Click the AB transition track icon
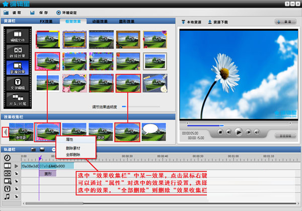This screenshot has height=211, width=302. (8, 173)
